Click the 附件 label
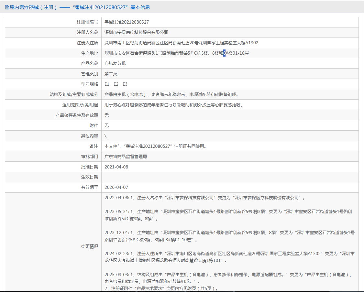The width and height of the screenshot is (364, 292). (94, 125)
